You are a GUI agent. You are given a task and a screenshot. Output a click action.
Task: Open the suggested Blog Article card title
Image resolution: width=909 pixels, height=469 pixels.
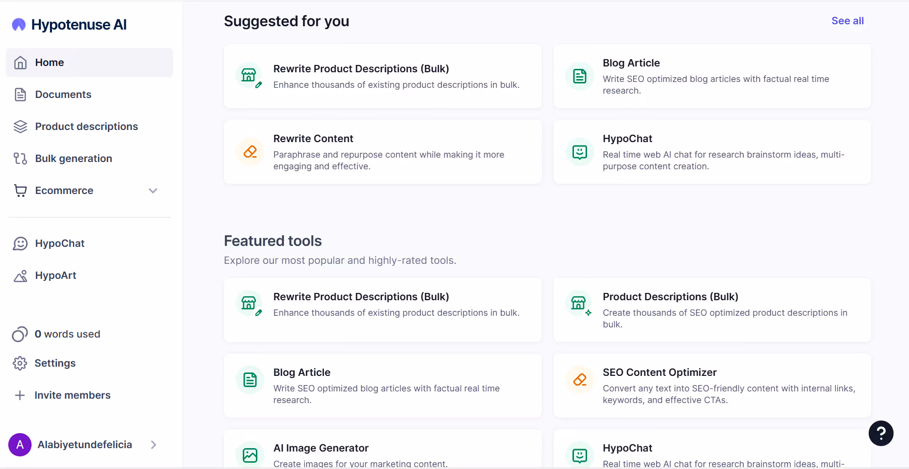631,63
